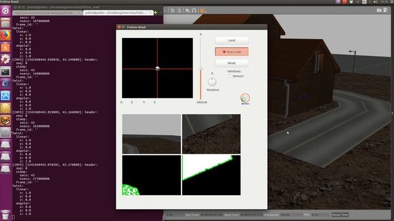Click the Paste icon in Gazebo toolbar
The image size is (394, 221).
(x=179, y=10)
